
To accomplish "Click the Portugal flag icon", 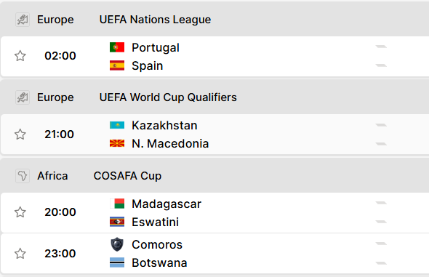I will click(117, 47).
